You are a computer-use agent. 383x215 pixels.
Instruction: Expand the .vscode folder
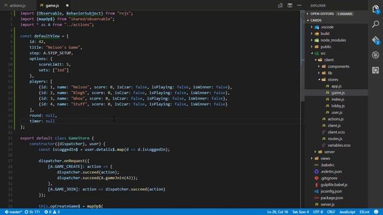pyautogui.click(x=327, y=27)
